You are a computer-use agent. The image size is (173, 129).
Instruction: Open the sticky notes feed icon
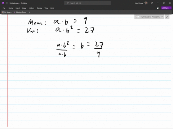click(158, 8)
